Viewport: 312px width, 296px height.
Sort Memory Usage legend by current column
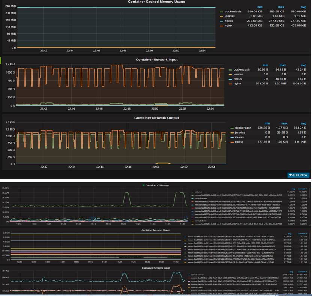302,234
